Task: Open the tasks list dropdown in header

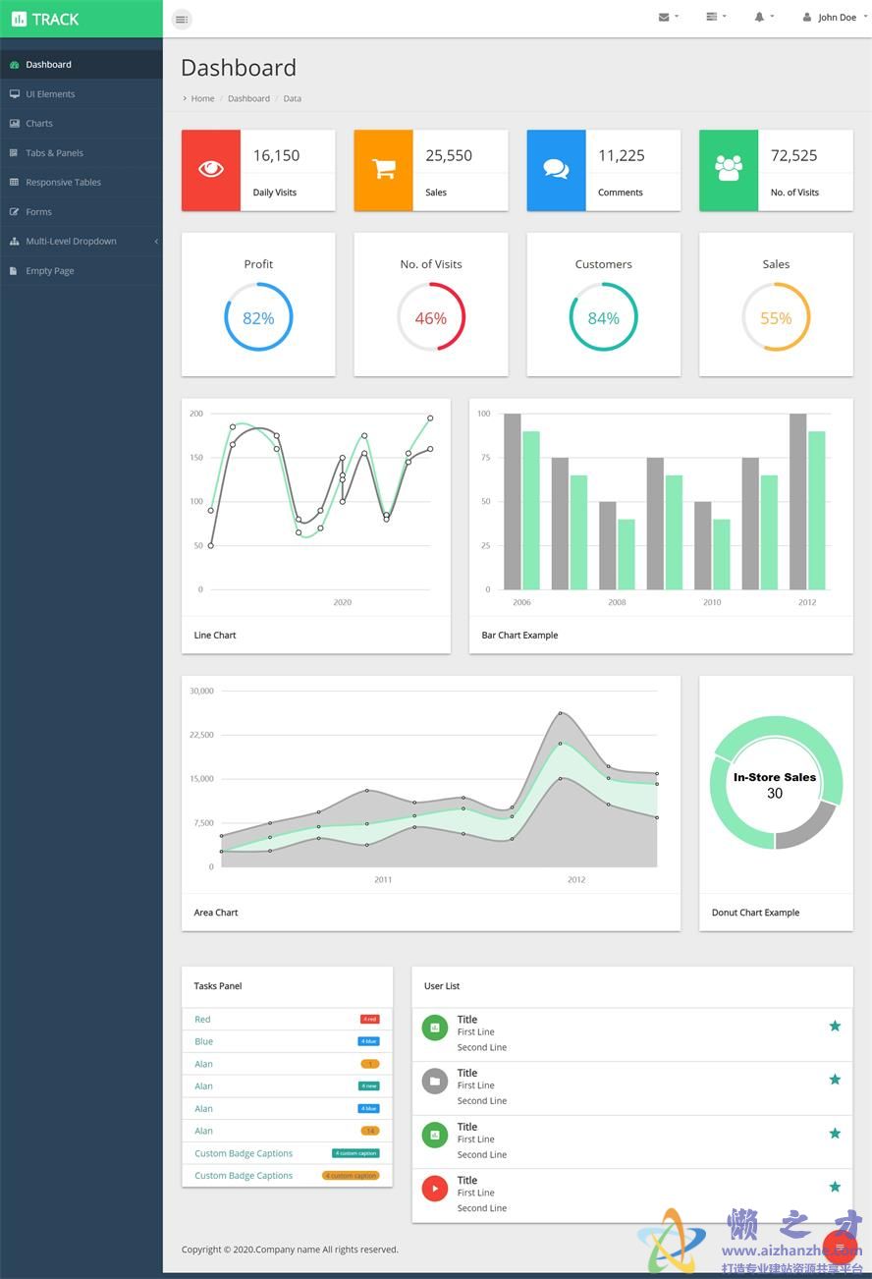Action: (x=716, y=17)
